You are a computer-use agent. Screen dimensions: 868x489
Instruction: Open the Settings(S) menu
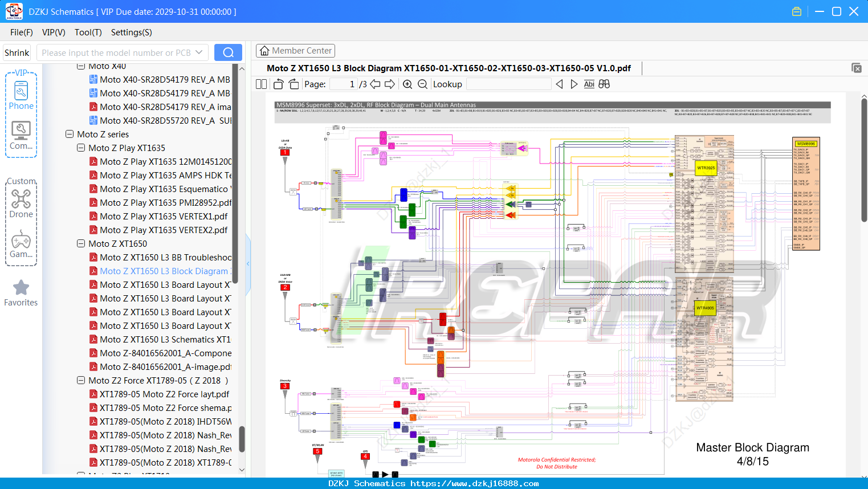(132, 32)
